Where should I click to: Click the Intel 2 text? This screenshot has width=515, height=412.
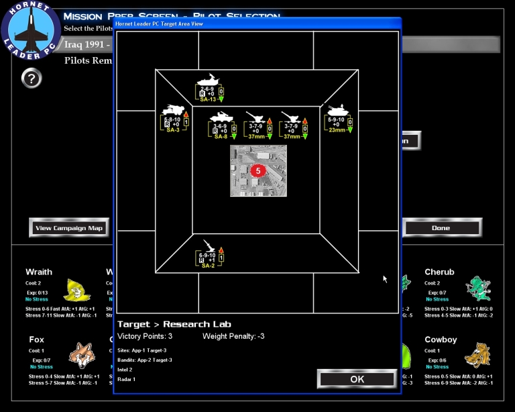click(x=125, y=370)
